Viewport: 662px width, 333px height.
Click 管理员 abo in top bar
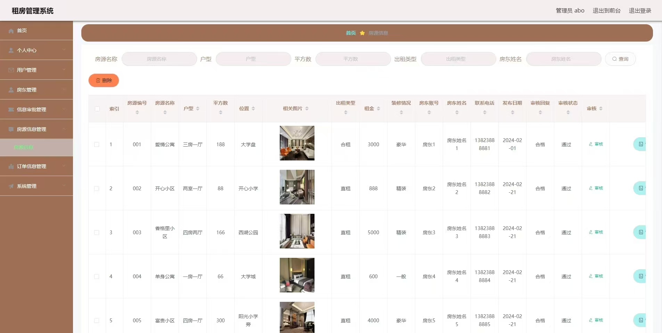tap(570, 11)
